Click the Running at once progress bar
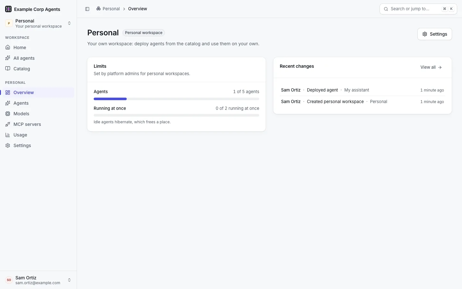This screenshot has height=289, width=462. [x=176, y=115]
